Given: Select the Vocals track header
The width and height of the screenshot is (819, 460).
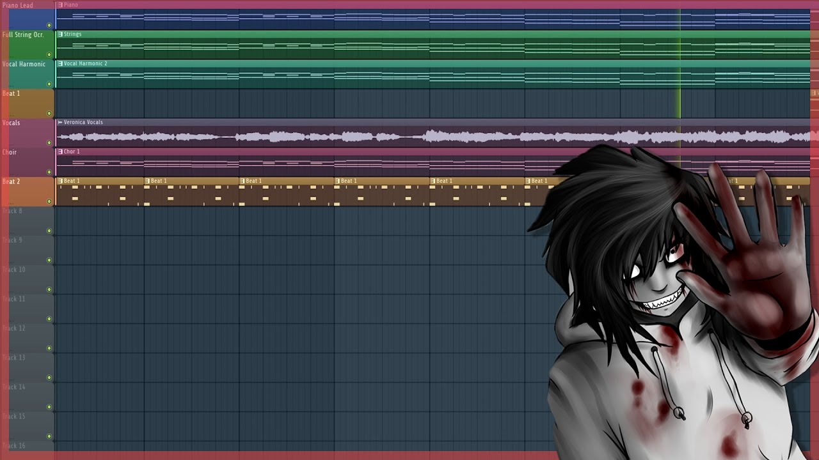Looking at the screenshot, I should coord(28,133).
